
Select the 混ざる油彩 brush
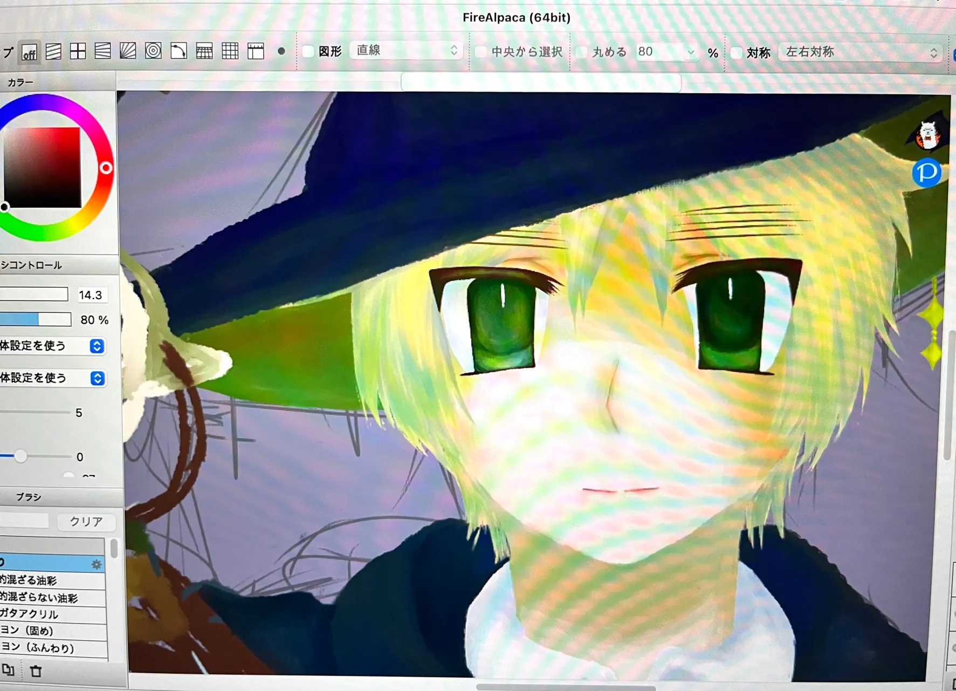(52, 580)
